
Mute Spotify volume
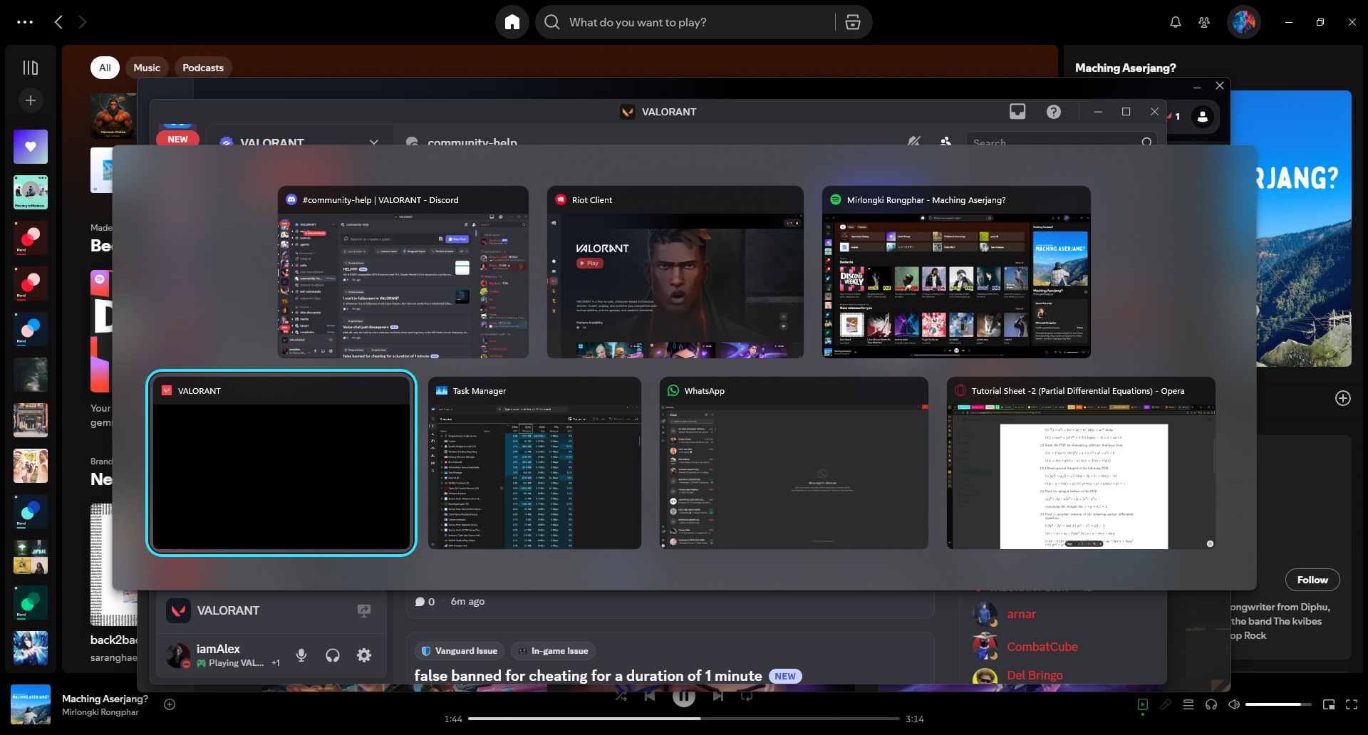pos(1234,704)
